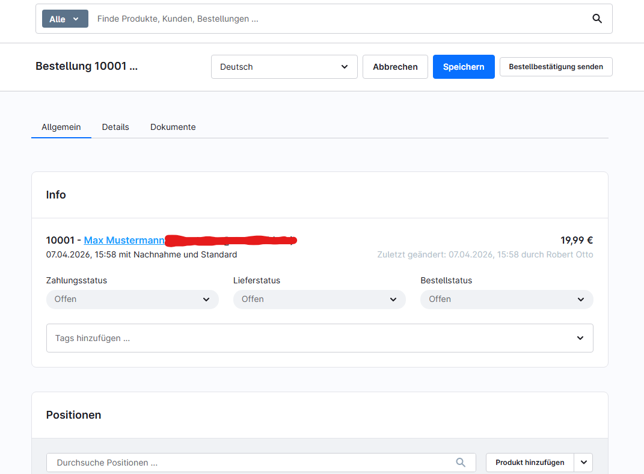Click the Produkt hinzufügen button
The height and width of the screenshot is (474, 644).
(x=530, y=463)
